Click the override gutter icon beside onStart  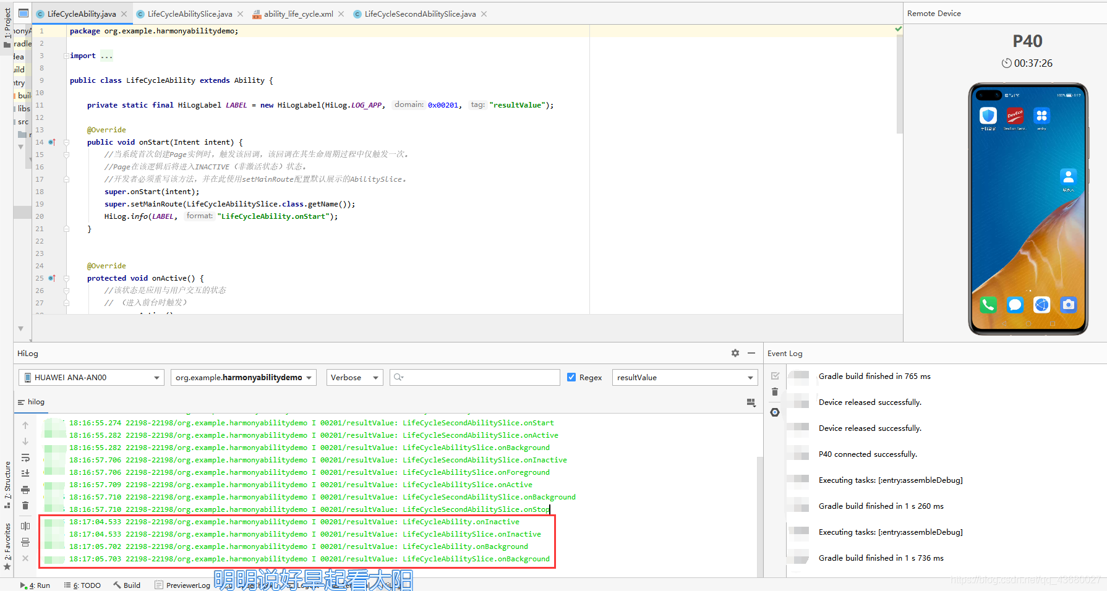click(x=52, y=142)
